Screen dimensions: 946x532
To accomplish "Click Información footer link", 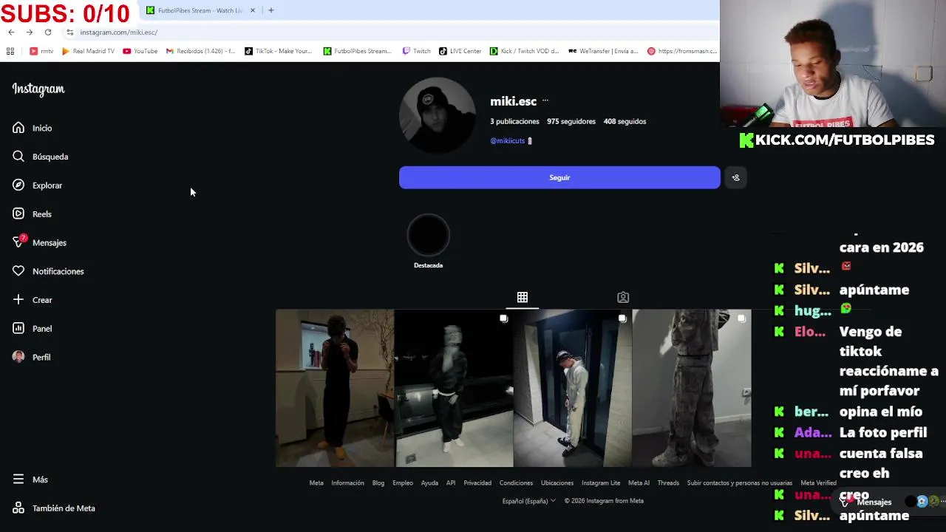I will (x=347, y=483).
